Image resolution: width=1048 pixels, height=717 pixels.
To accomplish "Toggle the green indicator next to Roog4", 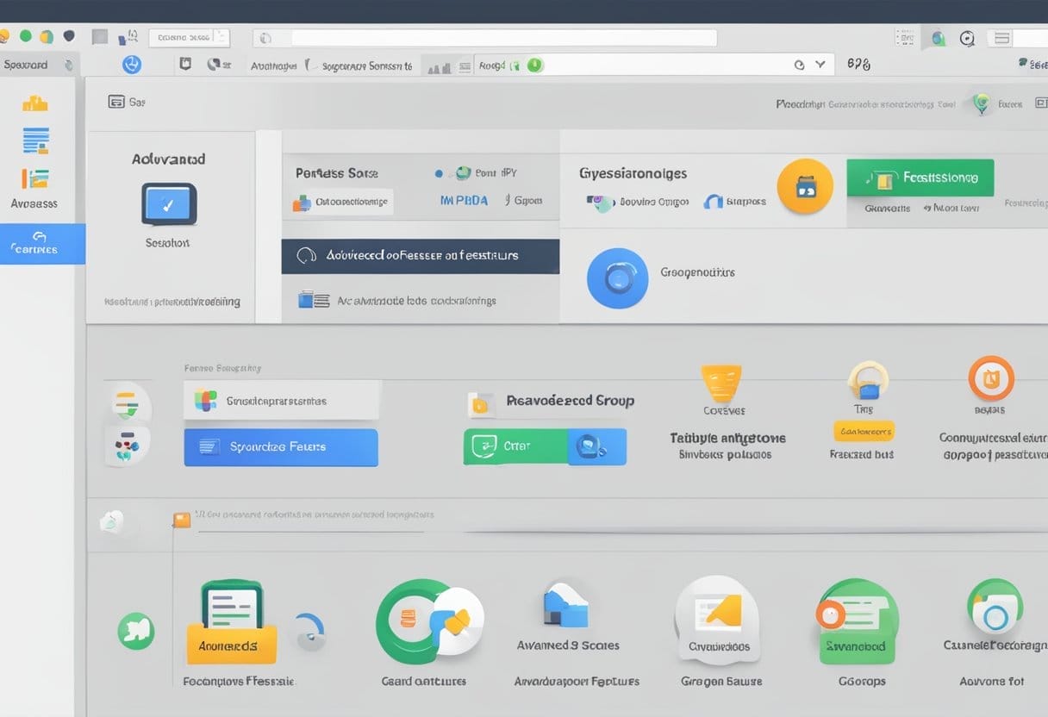I will [534, 65].
